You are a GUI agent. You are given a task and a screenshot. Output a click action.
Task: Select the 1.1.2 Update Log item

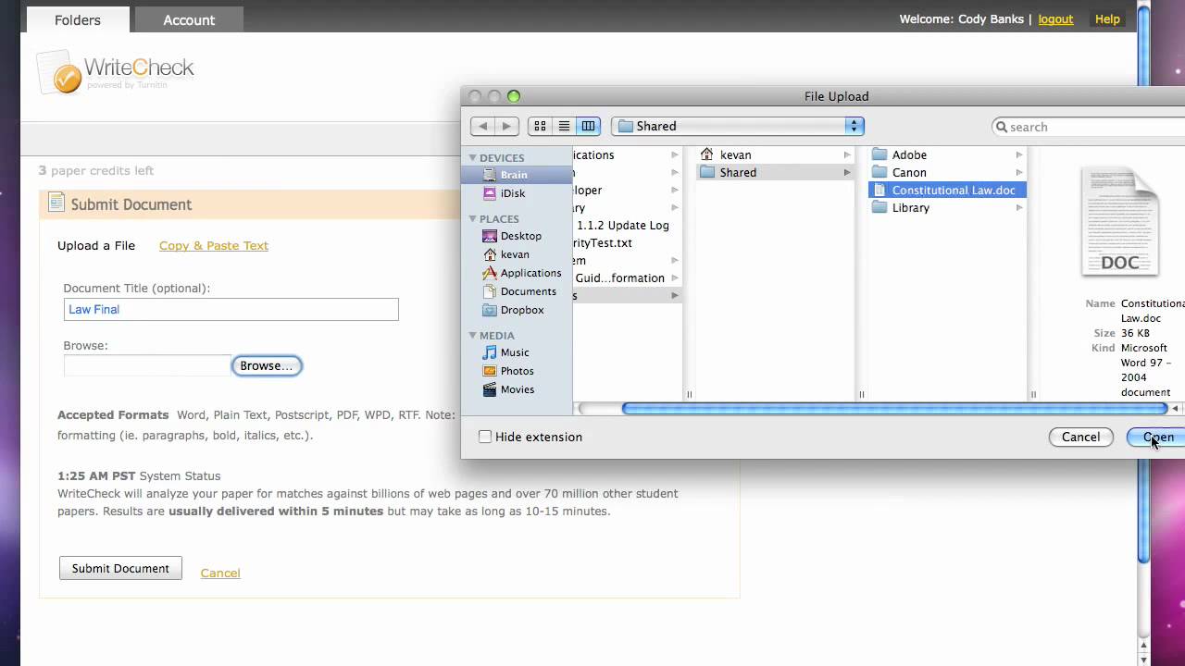pyautogui.click(x=622, y=225)
